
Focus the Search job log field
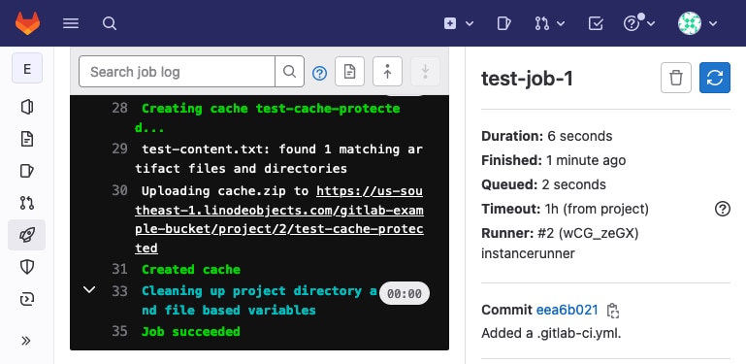click(177, 72)
